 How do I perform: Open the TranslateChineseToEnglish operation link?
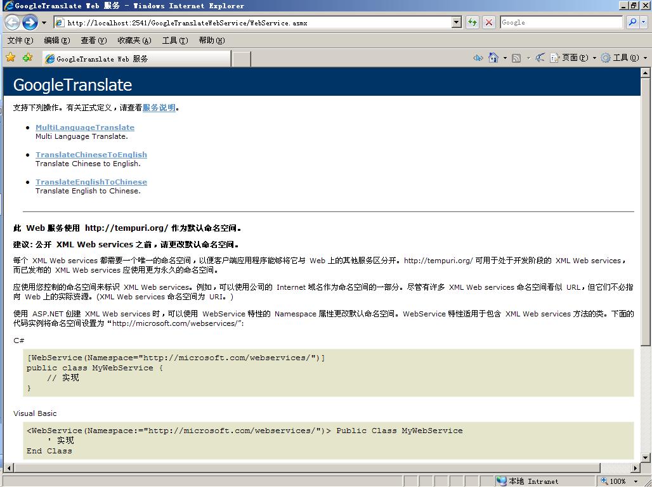[91, 155]
